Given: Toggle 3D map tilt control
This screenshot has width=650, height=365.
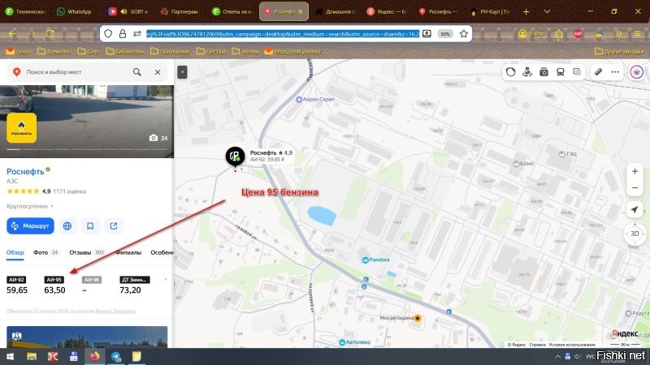Looking at the screenshot, I should tap(635, 234).
